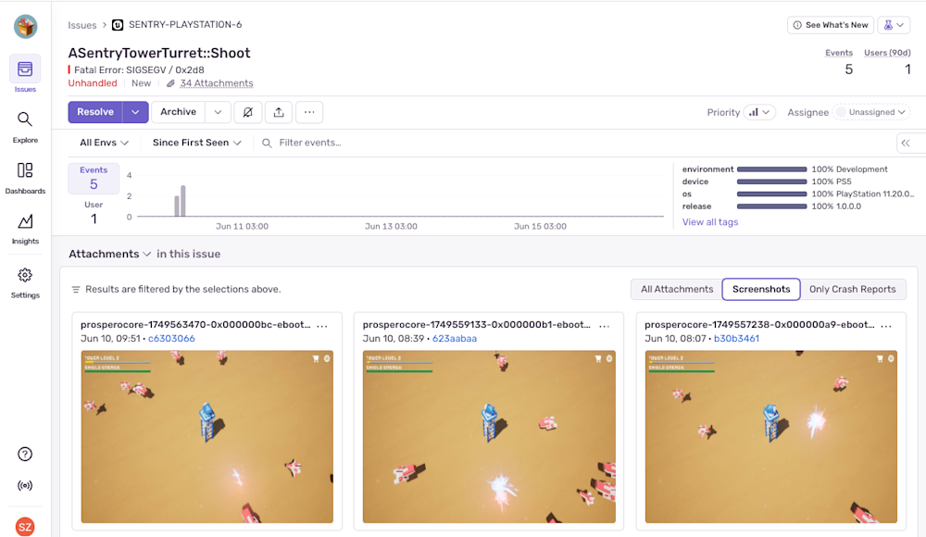Expand the Attachments section dropdown

coord(110,254)
